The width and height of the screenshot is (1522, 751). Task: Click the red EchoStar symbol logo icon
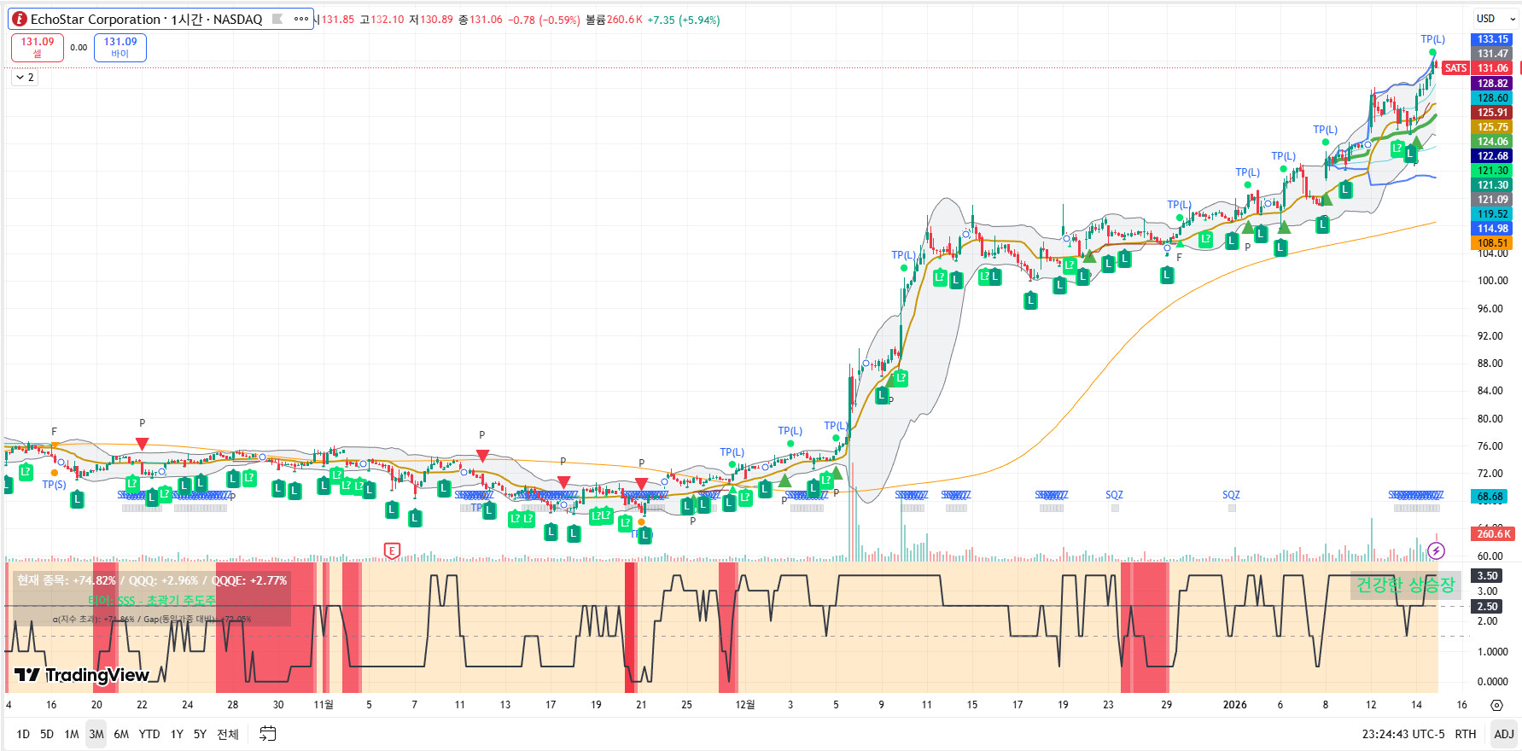point(19,19)
